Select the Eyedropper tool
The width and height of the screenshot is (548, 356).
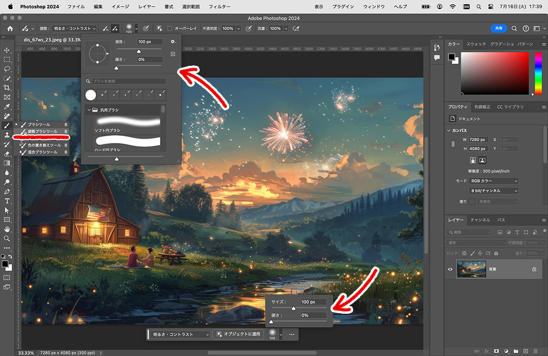point(6,107)
